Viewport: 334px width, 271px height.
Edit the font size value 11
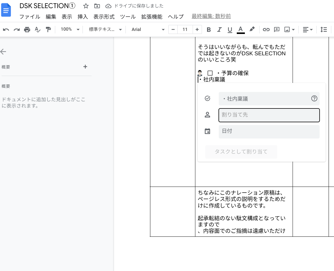click(185, 29)
